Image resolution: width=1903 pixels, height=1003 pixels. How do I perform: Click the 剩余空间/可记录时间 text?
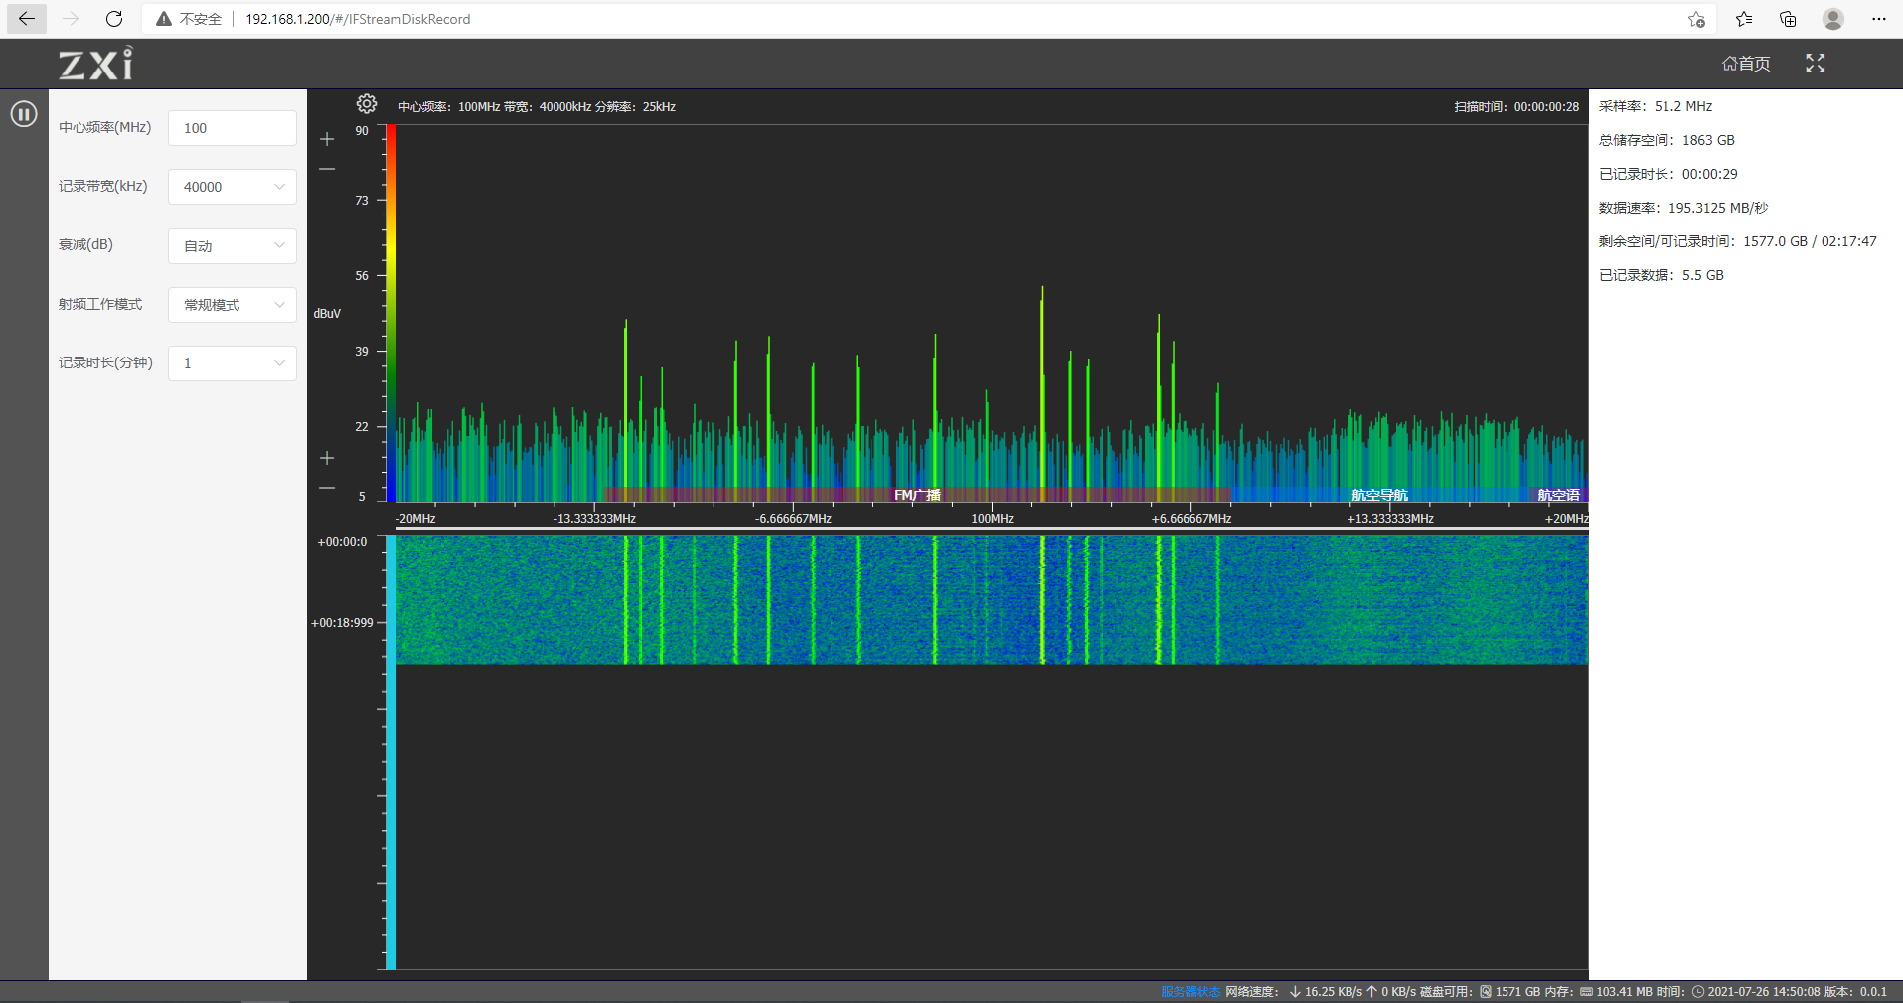[x=1738, y=241]
